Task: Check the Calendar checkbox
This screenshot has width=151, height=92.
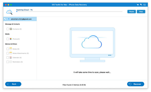Action: tap(8, 57)
